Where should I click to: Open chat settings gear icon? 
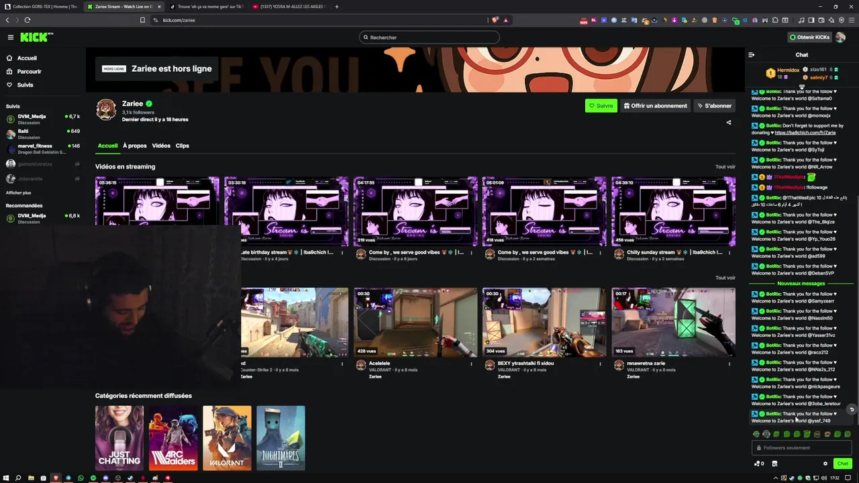[825, 464]
